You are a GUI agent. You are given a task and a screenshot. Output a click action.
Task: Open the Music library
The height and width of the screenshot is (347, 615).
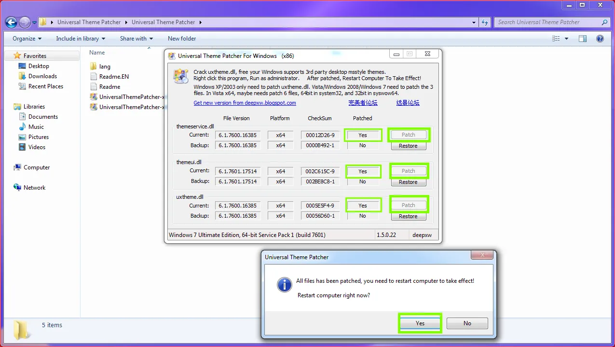[x=36, y=127]
